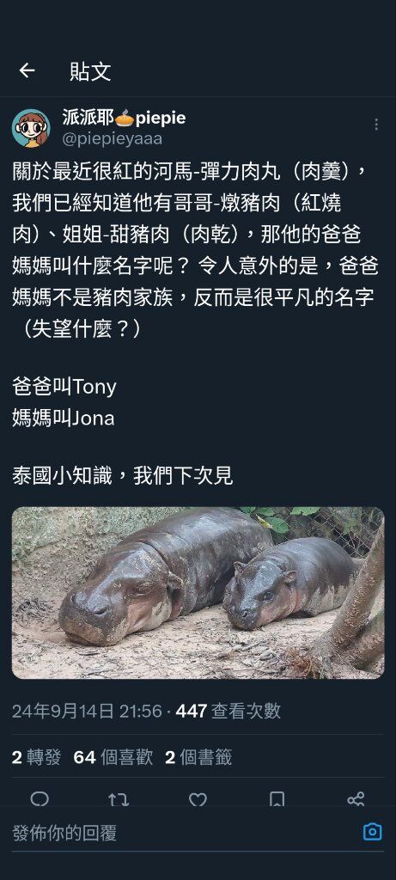The image size is (396, 880).
Task: Tap camera icon in reply bar
Action: tap(373, 831)
